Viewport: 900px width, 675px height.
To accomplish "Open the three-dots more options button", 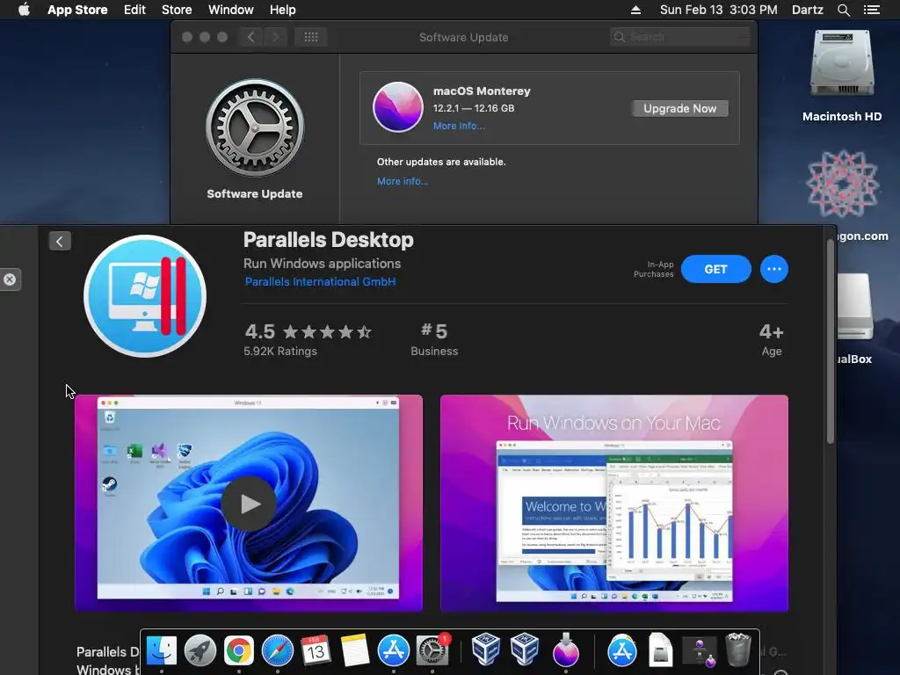I will [x=773, y=269].
